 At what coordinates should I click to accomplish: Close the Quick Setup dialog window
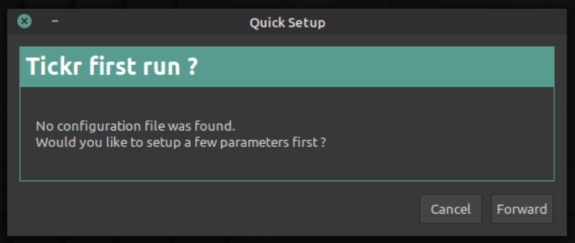[x=24, y=22]
